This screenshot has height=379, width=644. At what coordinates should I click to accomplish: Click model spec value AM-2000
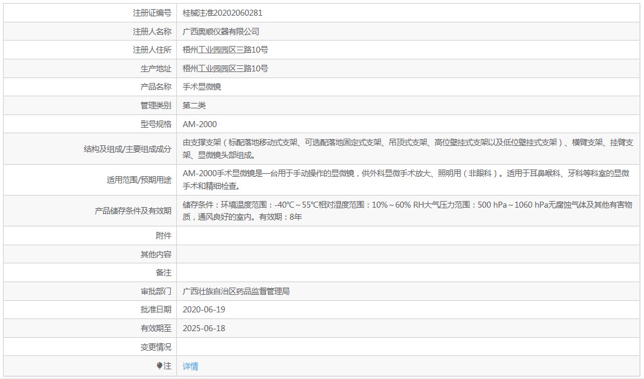coord(199,124)
